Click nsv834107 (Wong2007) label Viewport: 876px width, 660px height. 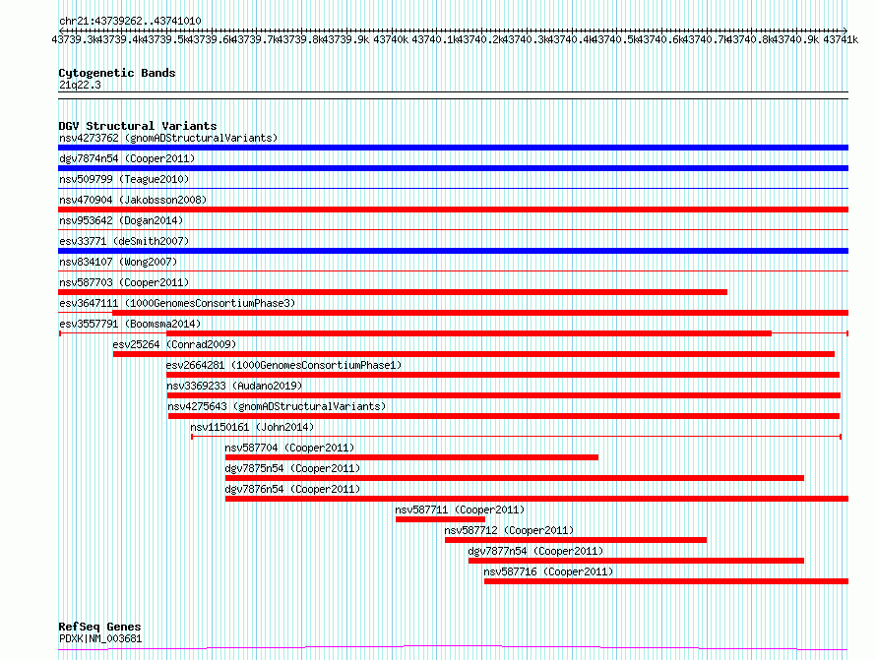pos(118,262)
